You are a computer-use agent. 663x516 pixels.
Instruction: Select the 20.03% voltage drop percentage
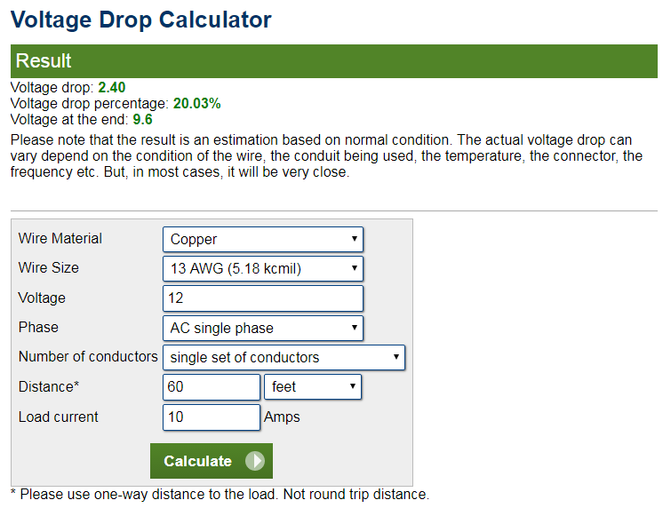[196, 103]
